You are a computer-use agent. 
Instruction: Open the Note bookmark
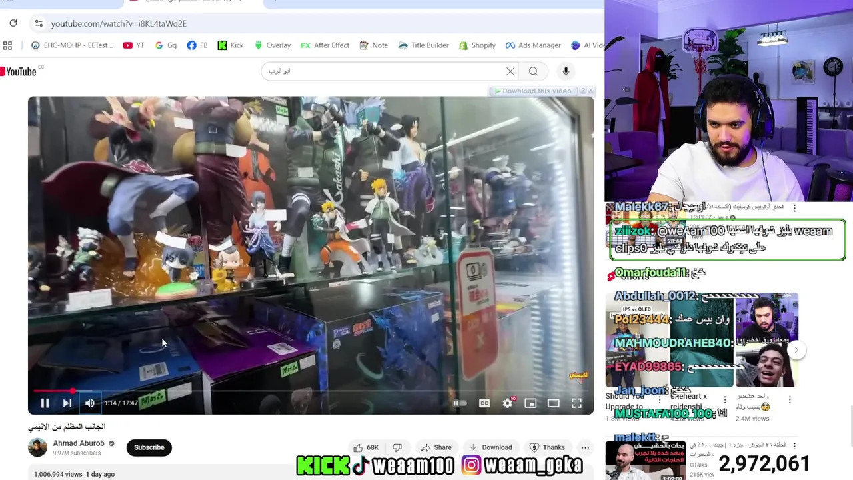[x=373, y=45]
